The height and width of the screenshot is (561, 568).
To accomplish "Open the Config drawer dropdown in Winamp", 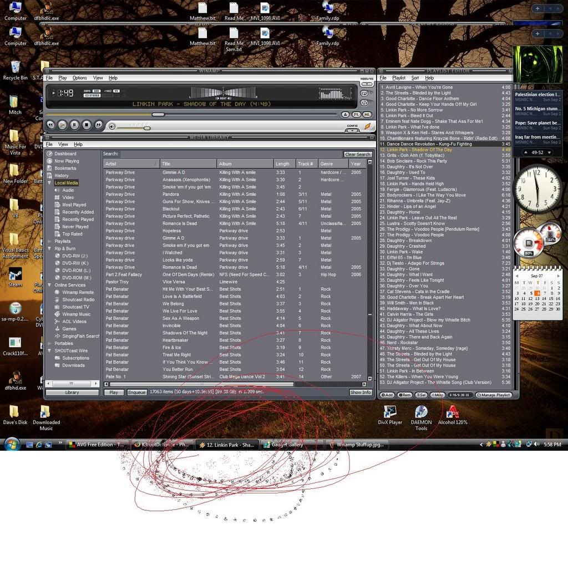I will 352,130.
